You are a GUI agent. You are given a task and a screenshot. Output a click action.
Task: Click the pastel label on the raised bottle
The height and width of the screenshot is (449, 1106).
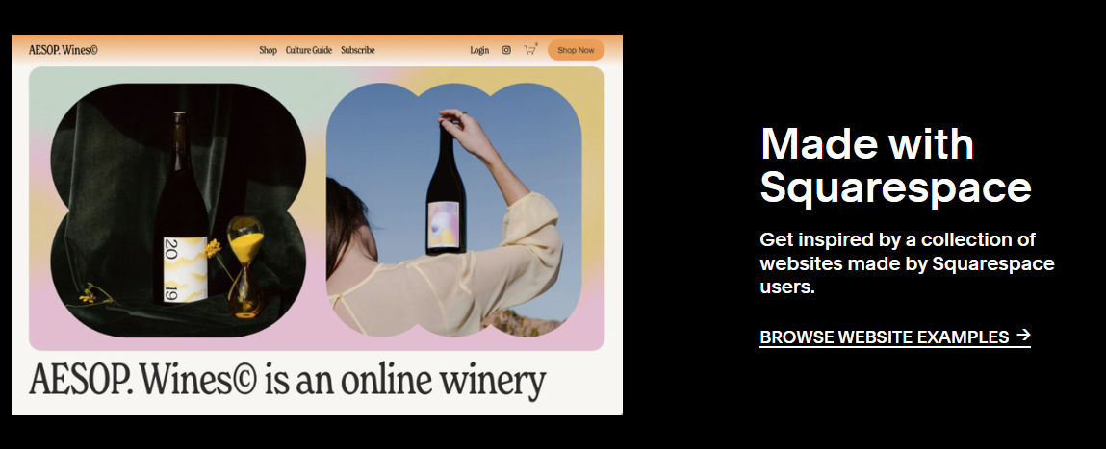445,225
